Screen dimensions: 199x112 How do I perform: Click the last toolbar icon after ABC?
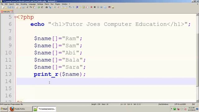pyautogui.click(x=113, y=7)
